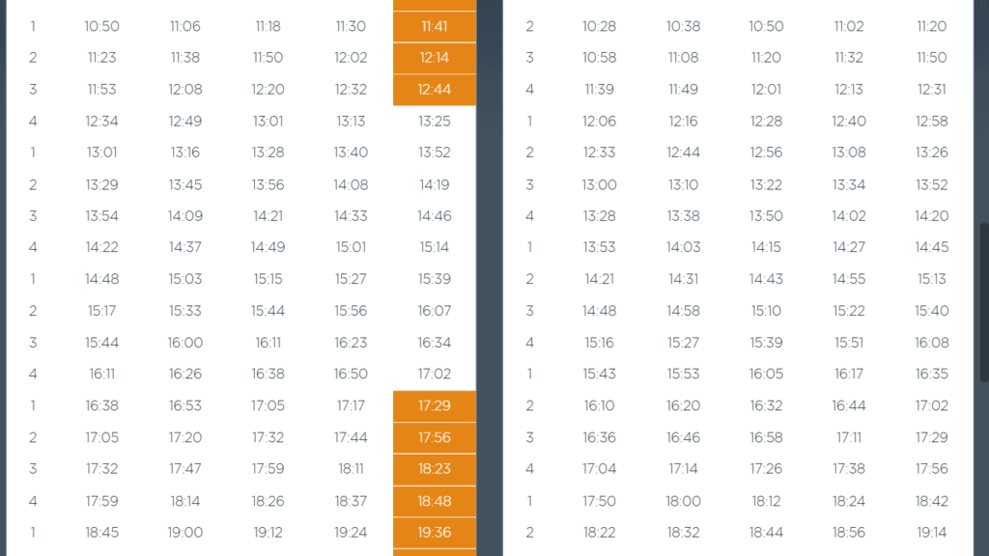This screenshot has width=989, height=556.
Task: Select the 19:14 time in right table
Action: click(x=932, y=533)
